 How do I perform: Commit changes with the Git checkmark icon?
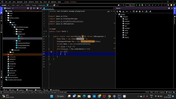click(156, 5)
